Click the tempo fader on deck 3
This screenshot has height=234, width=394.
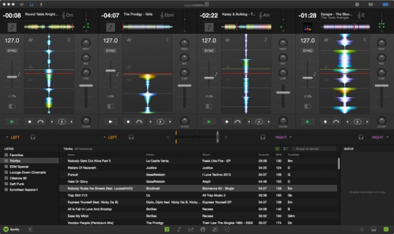(x=12, y=77)
